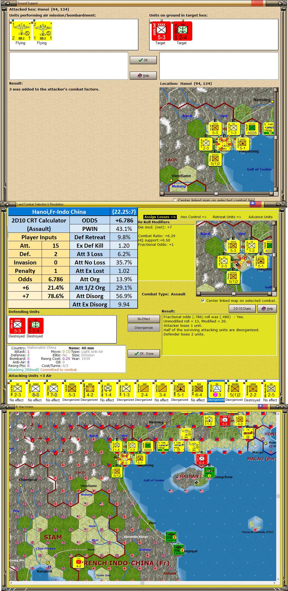Viewport: 288px width, 591px height.
Task: Select destroyed 1st SNLF in Defending Units
Action: click(x=35, y=326)
